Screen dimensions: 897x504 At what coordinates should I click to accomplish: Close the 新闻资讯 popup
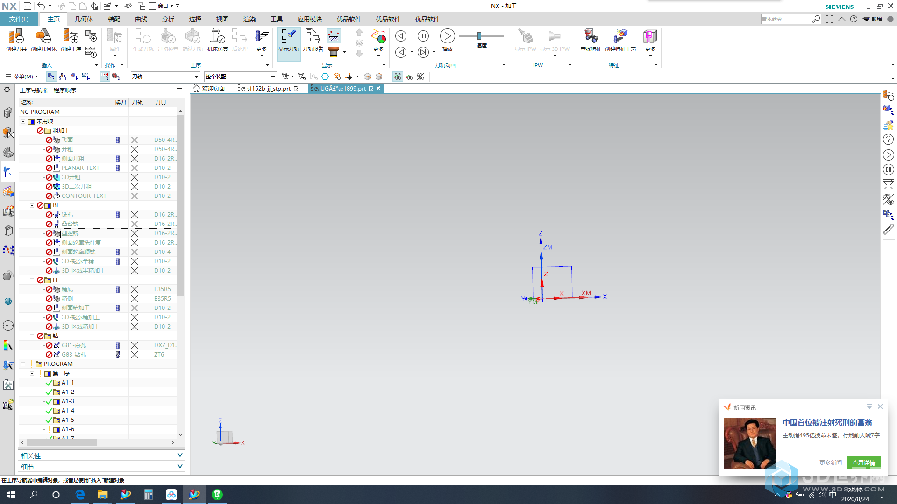(880, 406)
